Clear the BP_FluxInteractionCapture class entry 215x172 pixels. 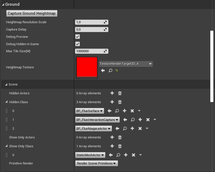(148, 120)
